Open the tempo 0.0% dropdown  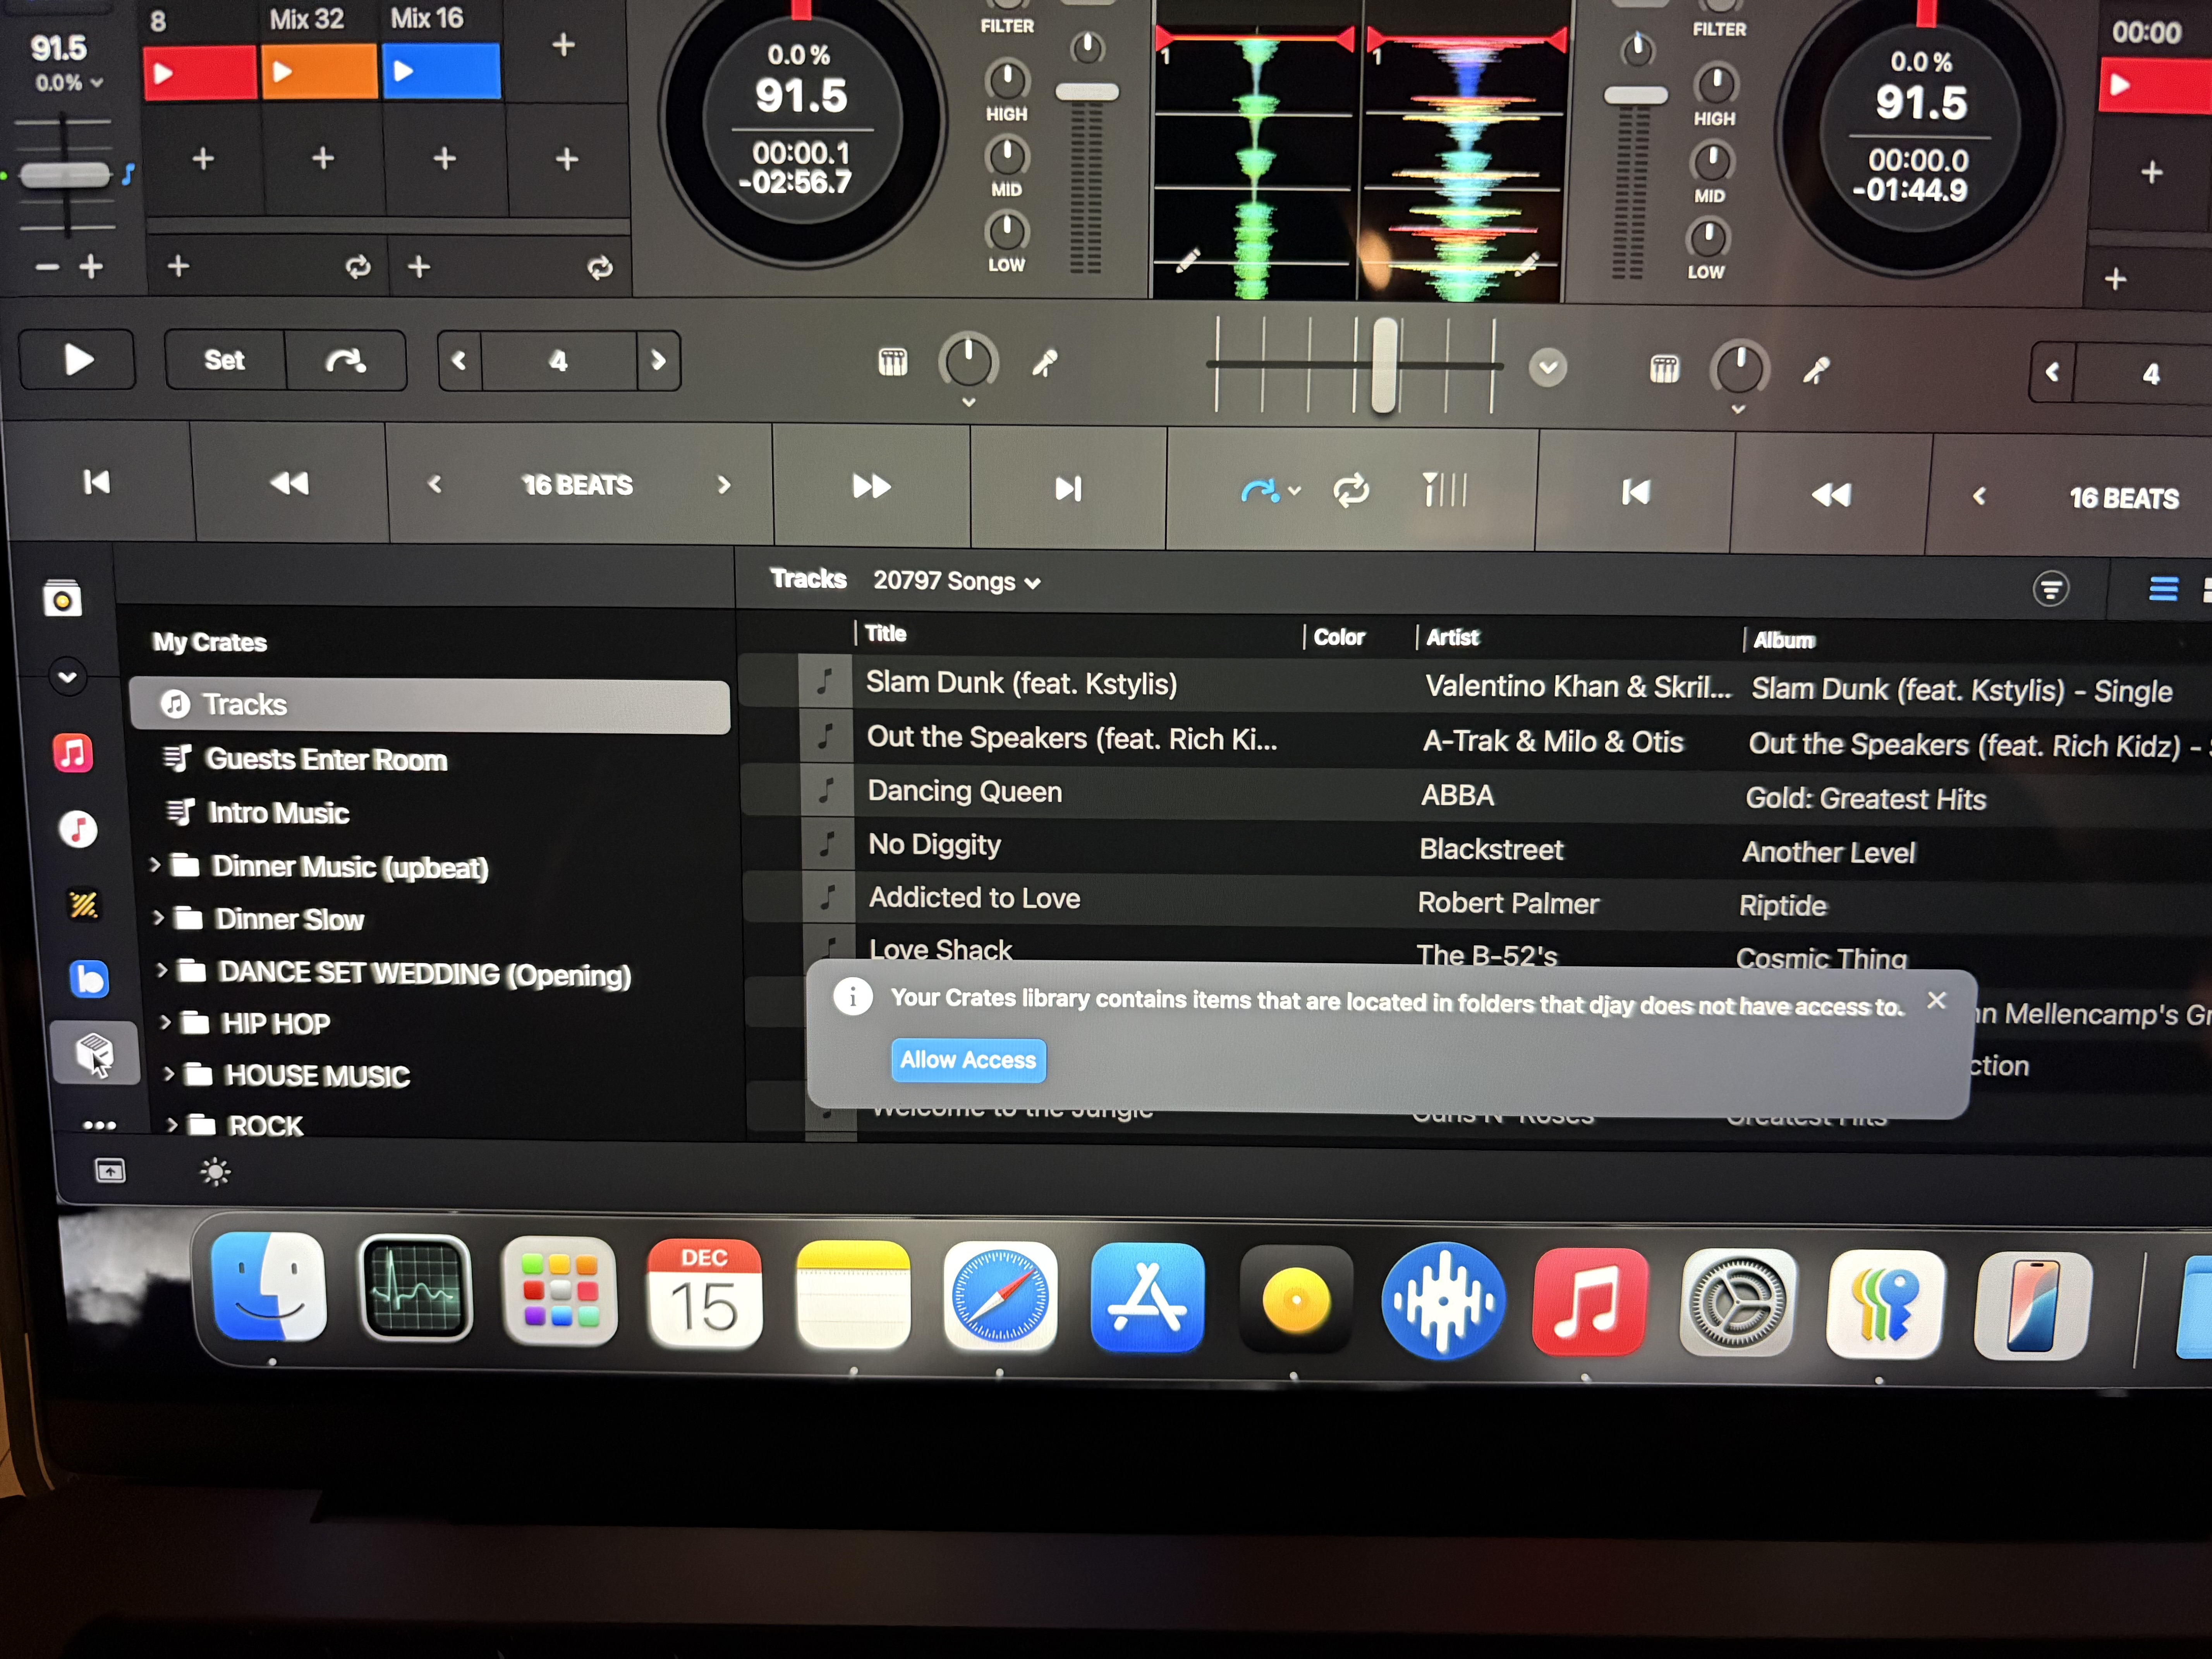click(69, 83)
